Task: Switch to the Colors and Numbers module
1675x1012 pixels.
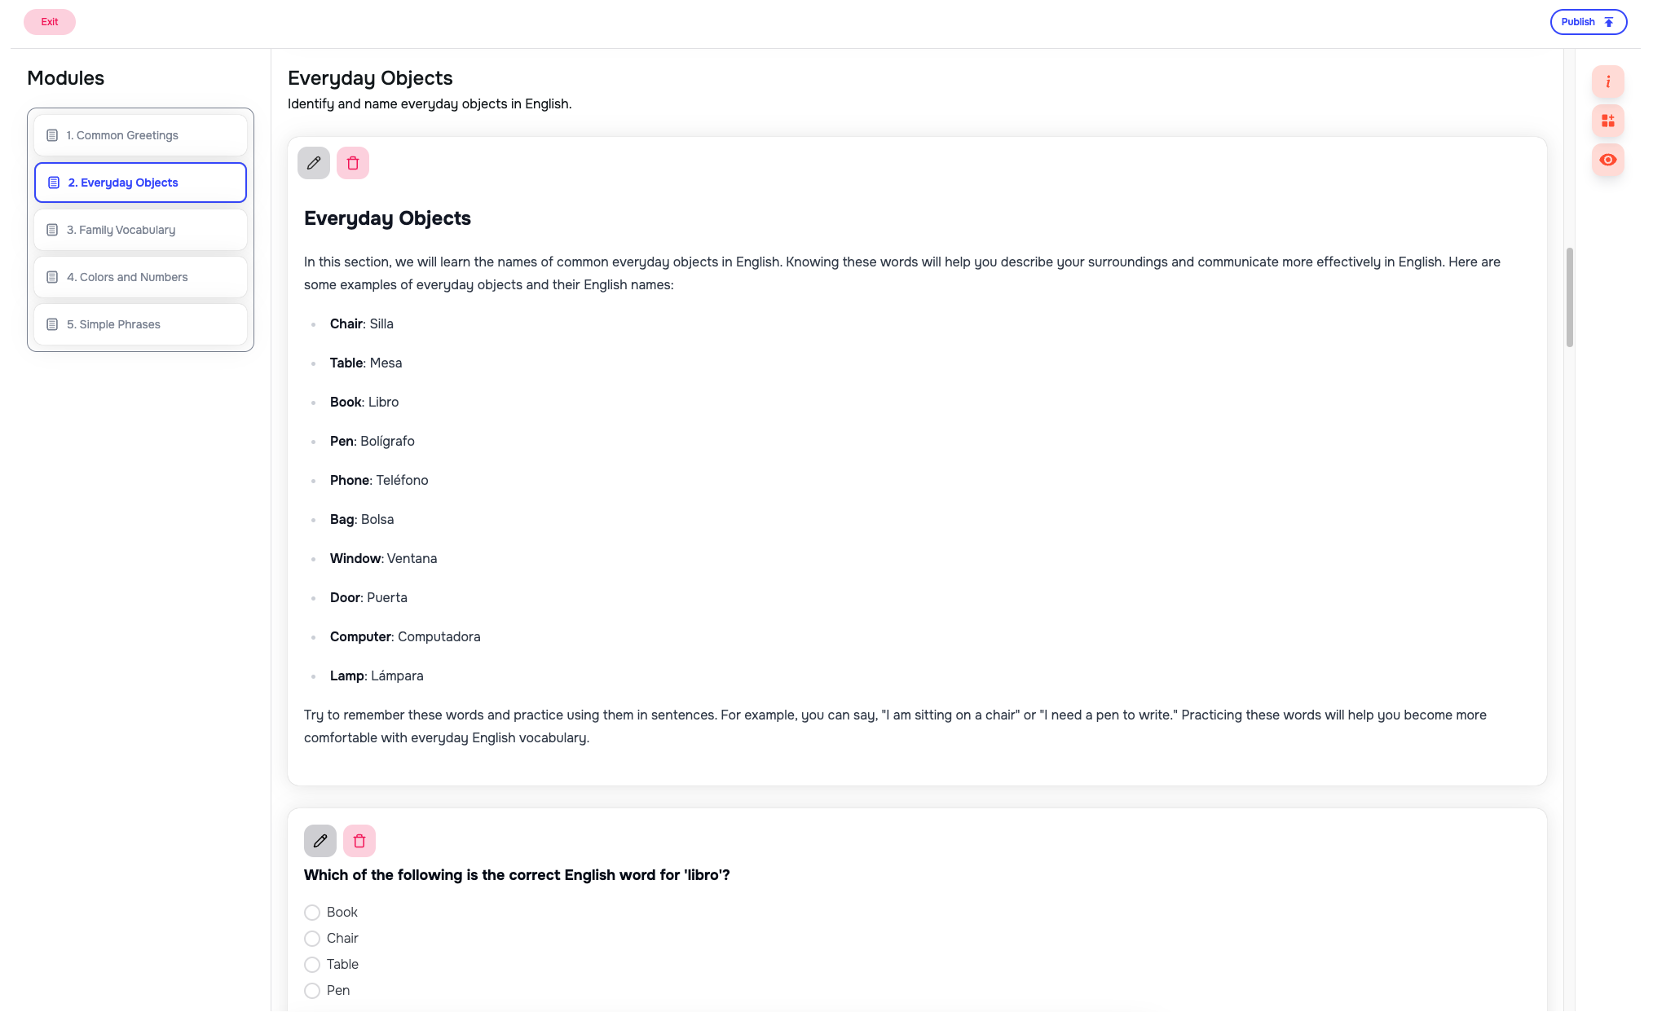Action: (139, 276)
